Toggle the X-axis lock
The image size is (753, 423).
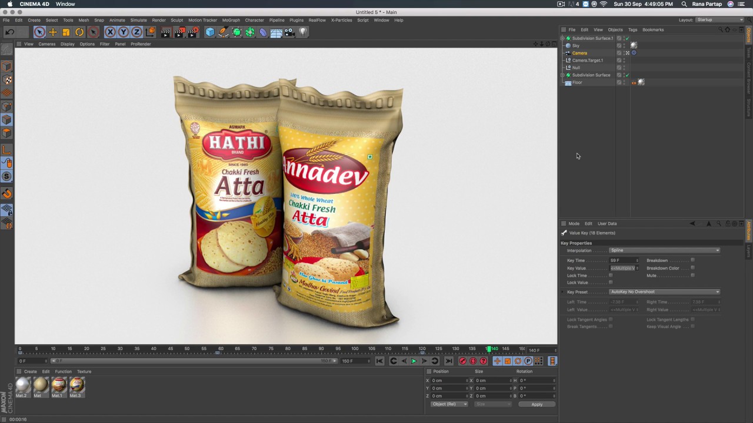pyautogui.click(x=110, y=32)
